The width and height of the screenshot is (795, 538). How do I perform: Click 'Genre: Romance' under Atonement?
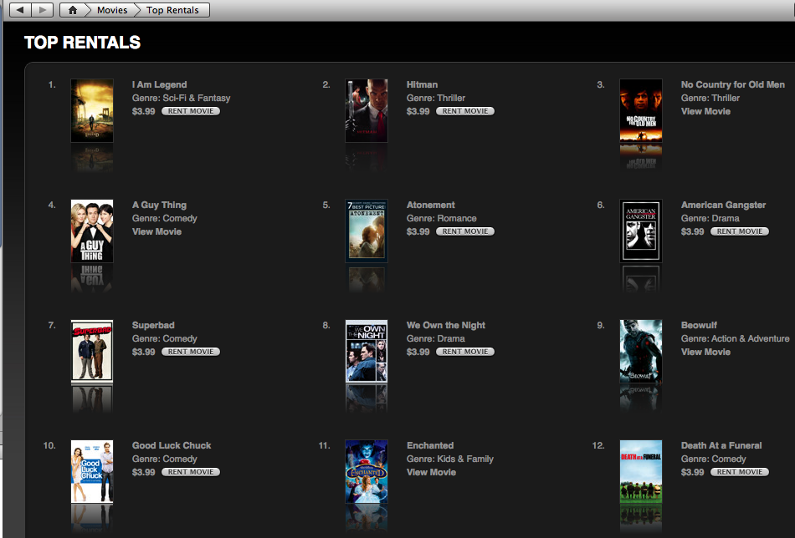[x=442, y=219]
